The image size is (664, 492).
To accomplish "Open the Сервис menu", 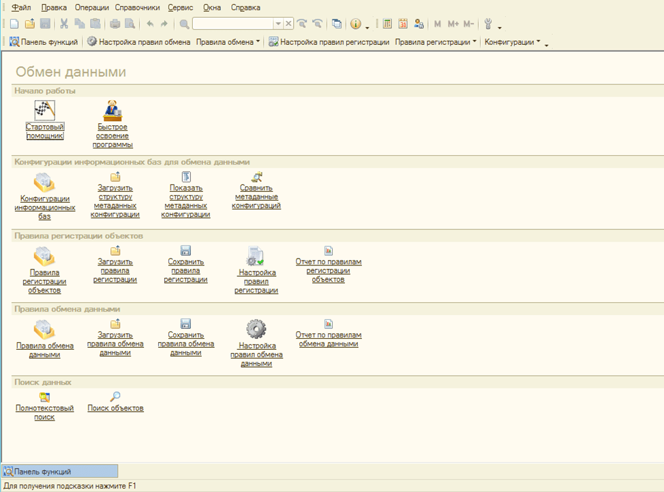I will (x=180, y=7).
